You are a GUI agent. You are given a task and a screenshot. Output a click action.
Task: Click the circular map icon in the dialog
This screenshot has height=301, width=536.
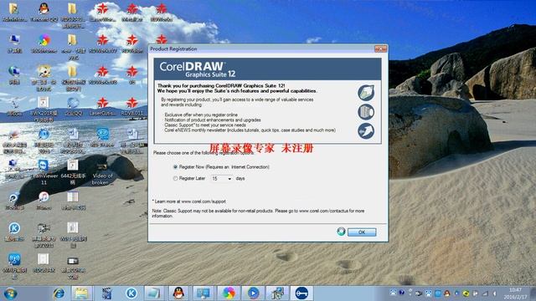(x=366, y=93)
